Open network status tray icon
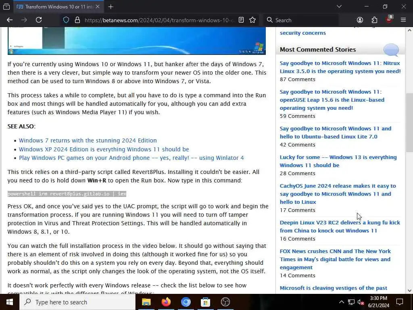The height and width of the screenshot is (310, 413). 351,302
